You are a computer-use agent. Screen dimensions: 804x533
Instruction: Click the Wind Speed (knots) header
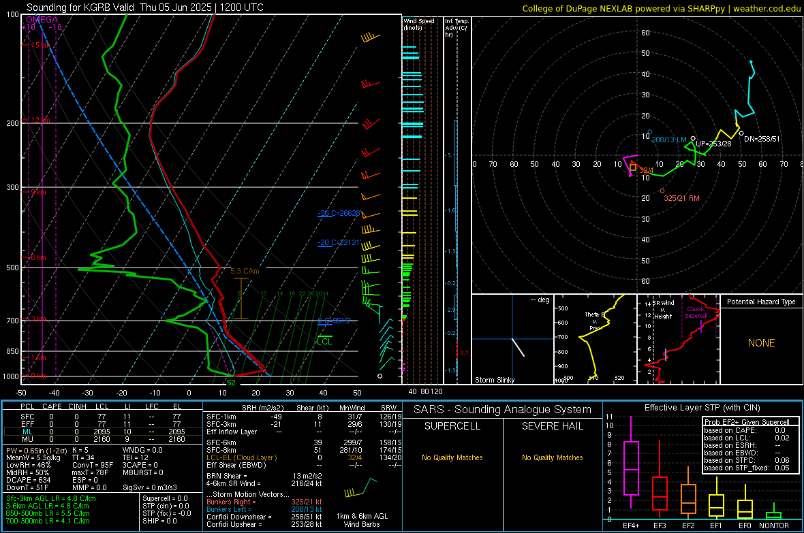click(418, 24)
